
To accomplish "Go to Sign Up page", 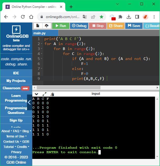I will 16,120.
